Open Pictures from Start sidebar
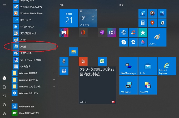Image resolution: width=179 pixels, height=118 pixels. coord(4,96)
